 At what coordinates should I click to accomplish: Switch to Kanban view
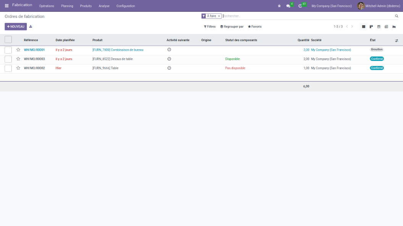point(371,27)
